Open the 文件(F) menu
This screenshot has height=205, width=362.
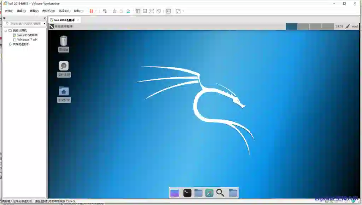[x=9, y=11]
